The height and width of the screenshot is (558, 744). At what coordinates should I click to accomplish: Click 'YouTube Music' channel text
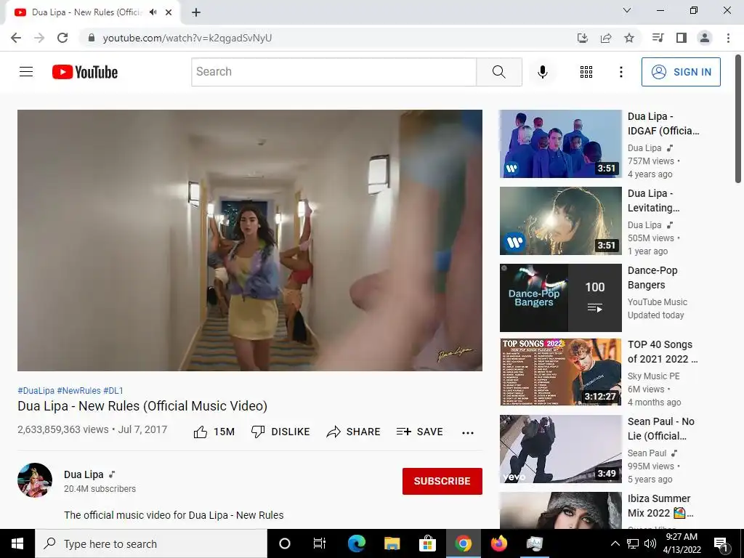[657, 302]
